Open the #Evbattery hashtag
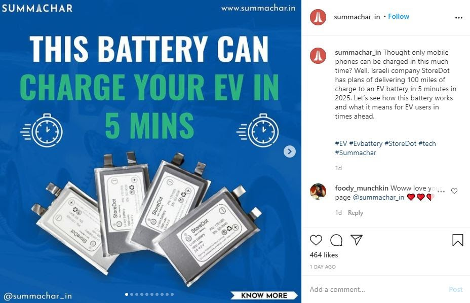470x303 pixels. tap(366, 143)
